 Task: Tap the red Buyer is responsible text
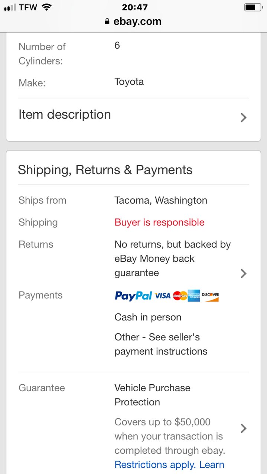[159, 222]
